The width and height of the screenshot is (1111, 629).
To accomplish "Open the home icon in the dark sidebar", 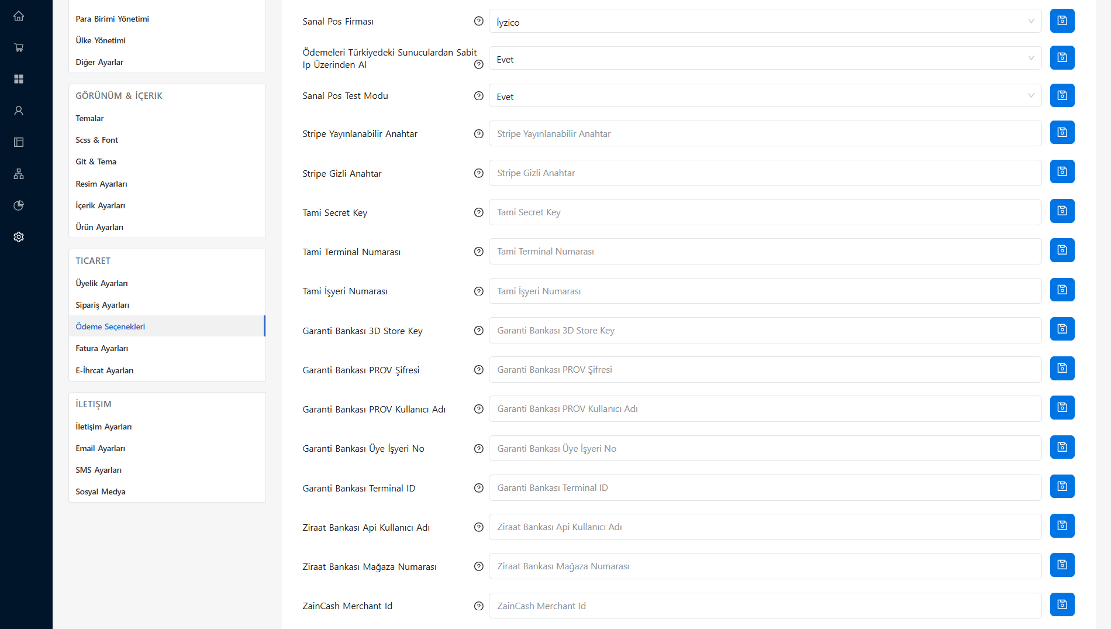I will click(x=19, y=16).
